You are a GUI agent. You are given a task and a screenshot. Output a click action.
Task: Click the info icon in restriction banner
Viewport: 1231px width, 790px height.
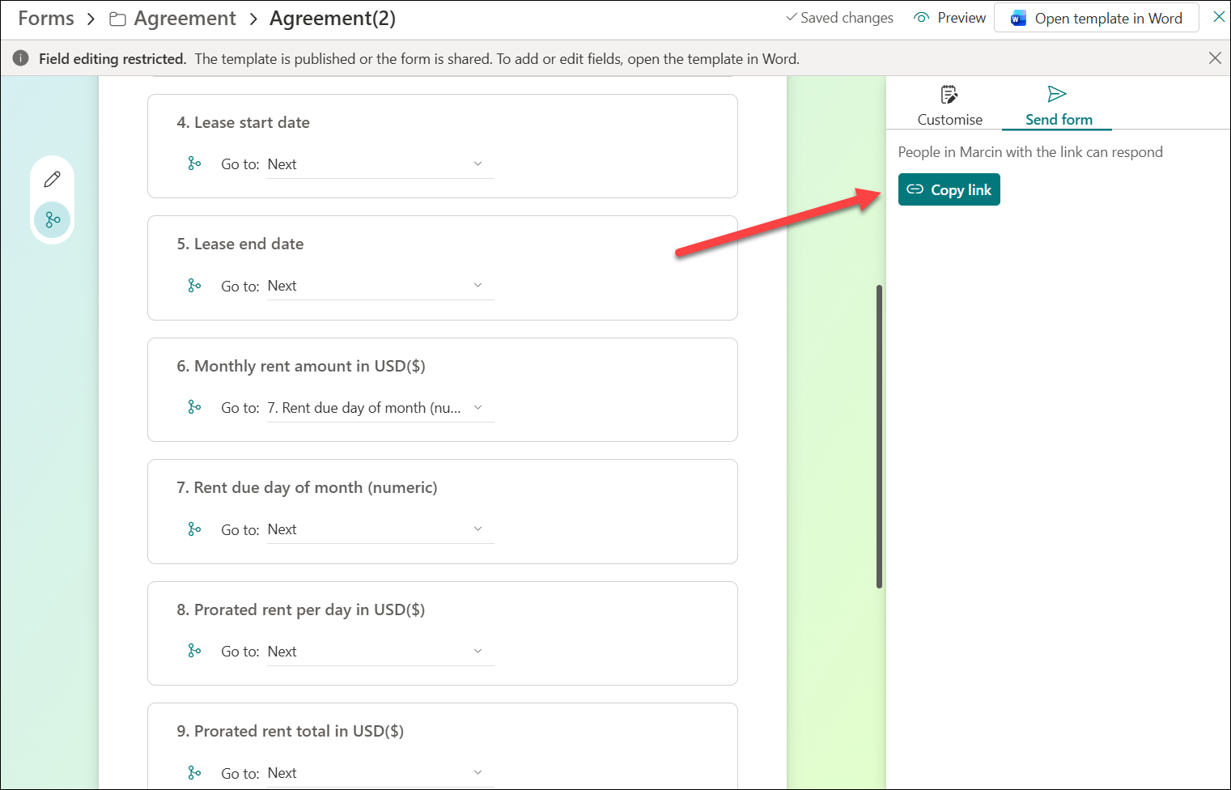click(x=21, y=58)
